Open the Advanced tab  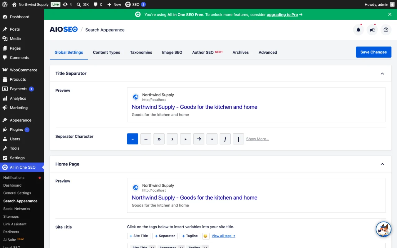268,52
